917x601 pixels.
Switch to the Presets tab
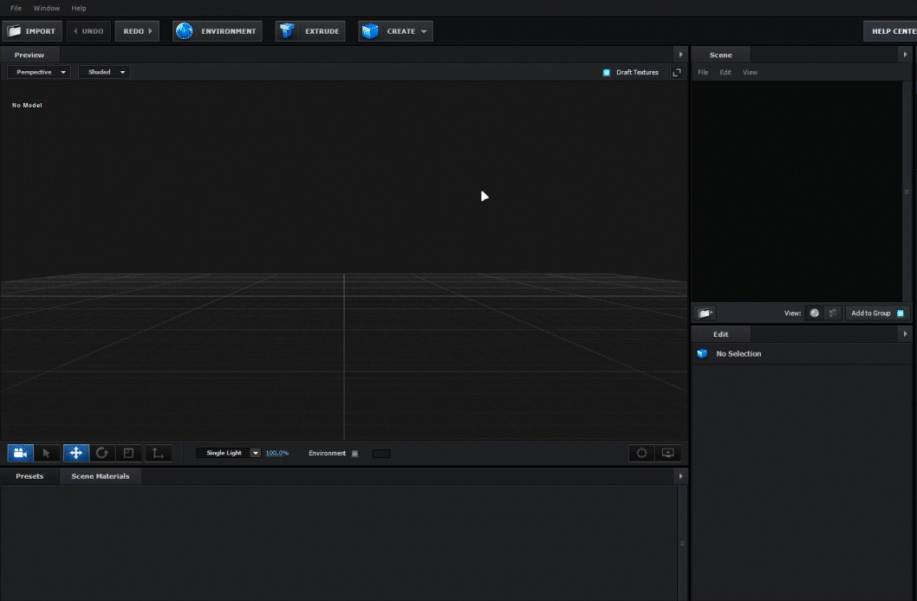coord(29,476)
